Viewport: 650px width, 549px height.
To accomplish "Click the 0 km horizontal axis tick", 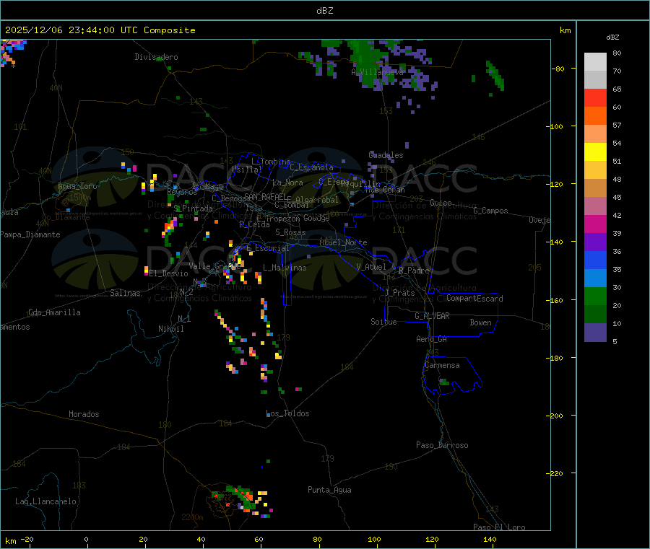I will 86,539.
